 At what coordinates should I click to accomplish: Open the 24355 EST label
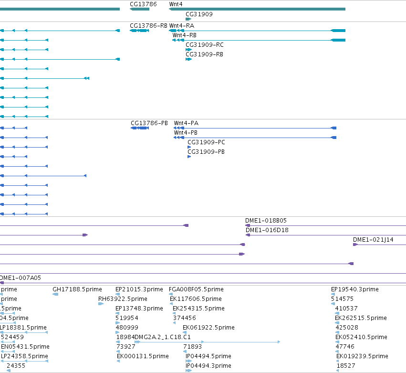coord(16,366)
